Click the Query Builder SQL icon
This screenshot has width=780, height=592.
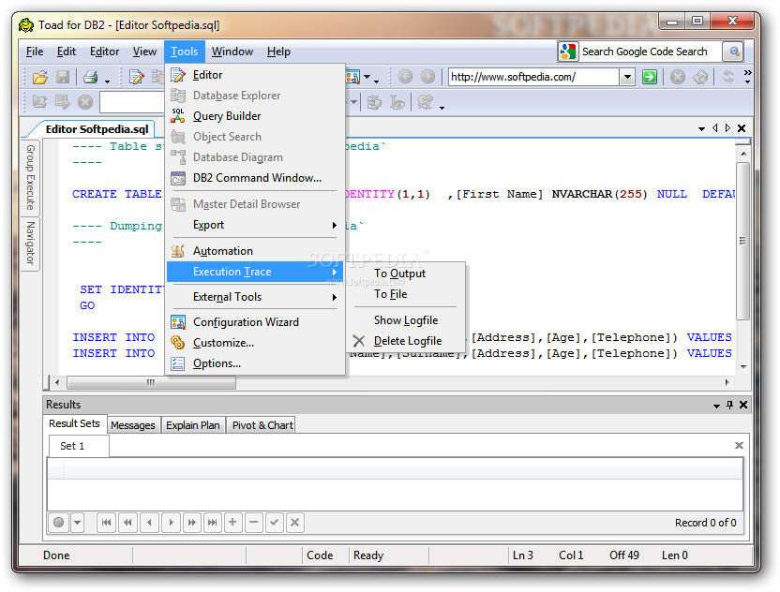click(178, 116)
